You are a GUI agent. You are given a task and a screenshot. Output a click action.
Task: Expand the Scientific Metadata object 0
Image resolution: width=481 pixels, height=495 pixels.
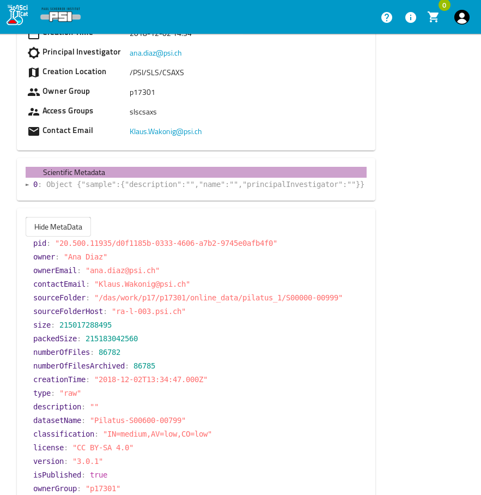coord(28,185)
